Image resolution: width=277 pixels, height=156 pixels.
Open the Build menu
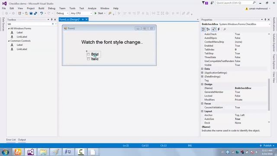pos(41,8)
